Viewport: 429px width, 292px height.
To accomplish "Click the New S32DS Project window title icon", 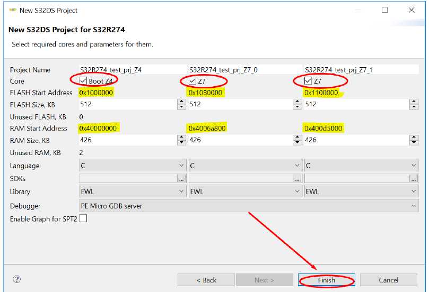I will click(13, 10).
